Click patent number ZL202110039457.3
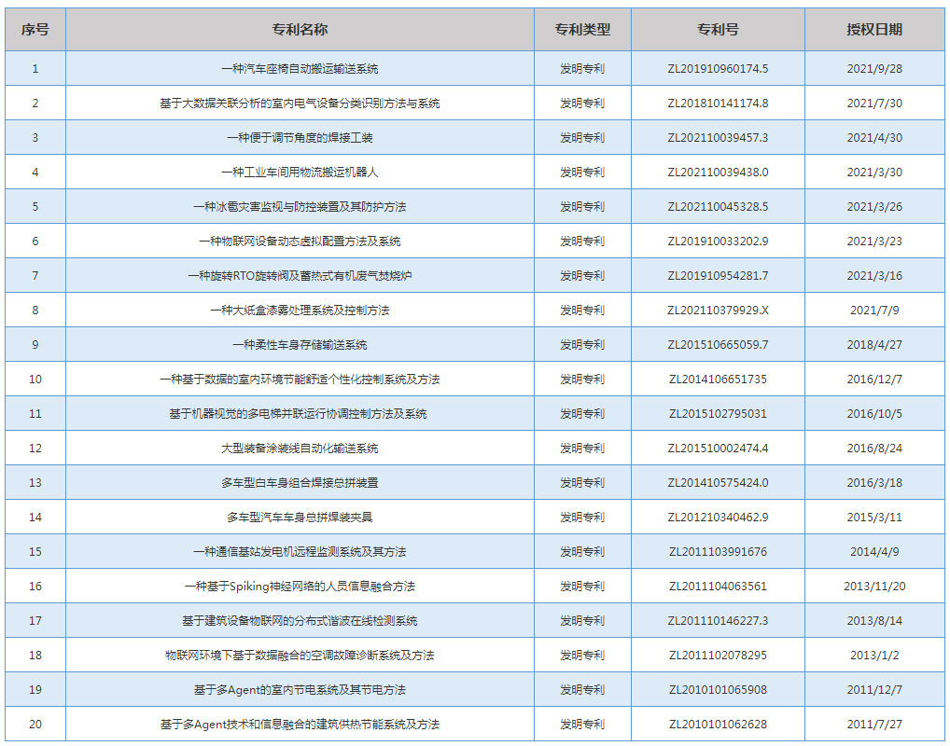The image size is (950, 746). coord(718,138)
